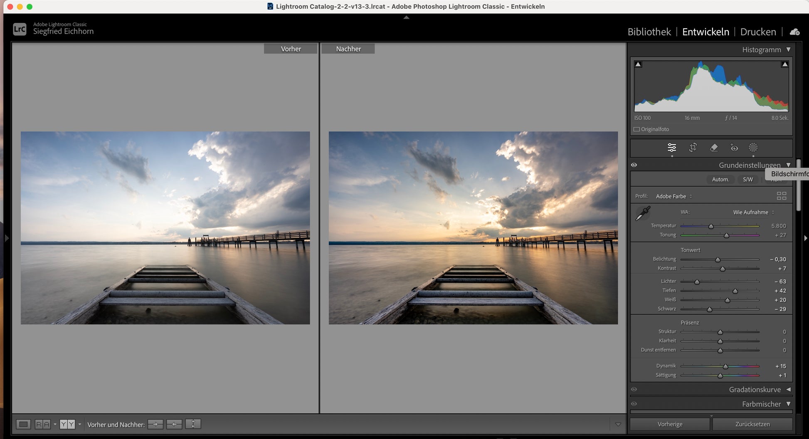Select the Crop and Rotate tool
The height and width of the screenshot is (439, 809).
tap(693, 148)
